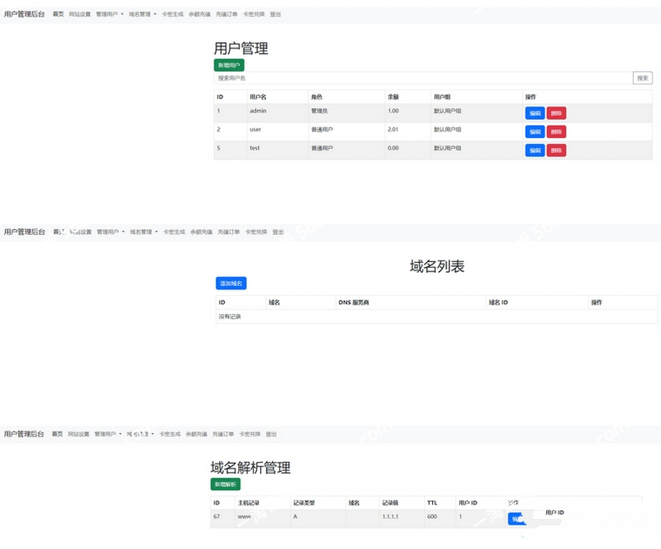Open 管理用户 dropdown above 域名列表 heading
The width and height of the screenshot is (661, 549).
pyautogui.click(x=111, y=232)
